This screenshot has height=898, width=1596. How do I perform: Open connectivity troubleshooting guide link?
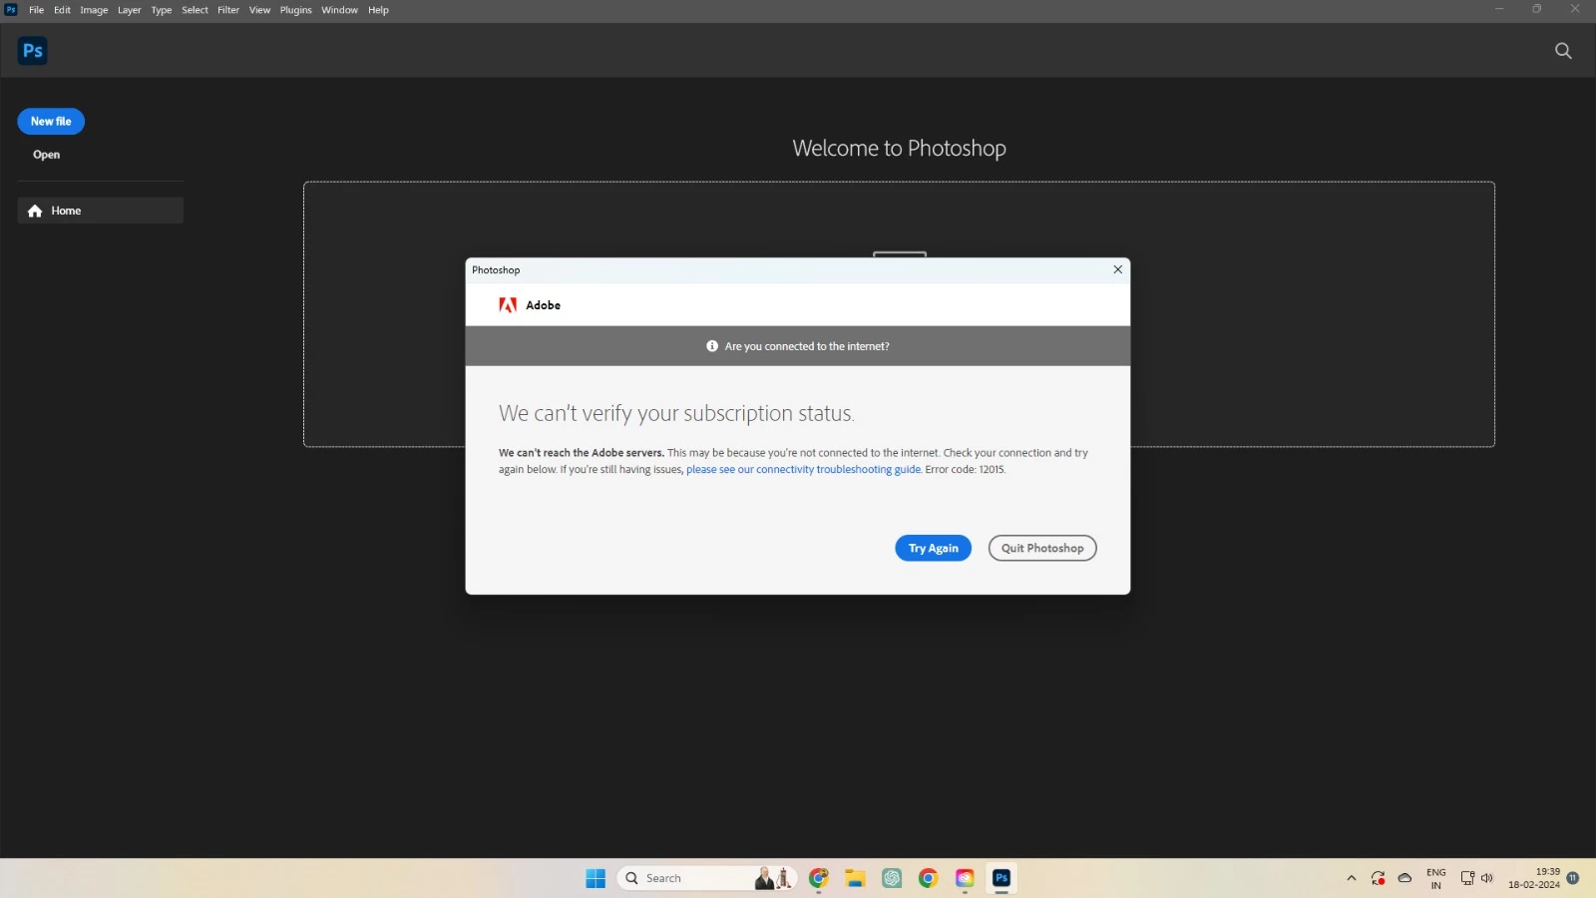coord(803,469)
